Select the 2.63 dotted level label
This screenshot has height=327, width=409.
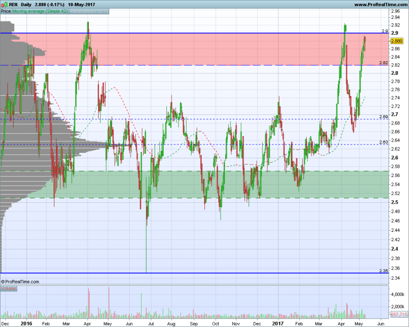pyautogui.click(x=383, y=142)
